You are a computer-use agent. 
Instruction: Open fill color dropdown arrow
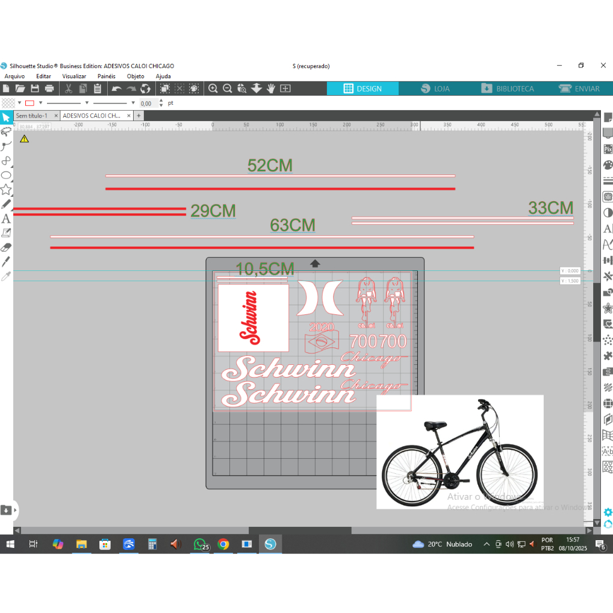click(x=19, y=103)
